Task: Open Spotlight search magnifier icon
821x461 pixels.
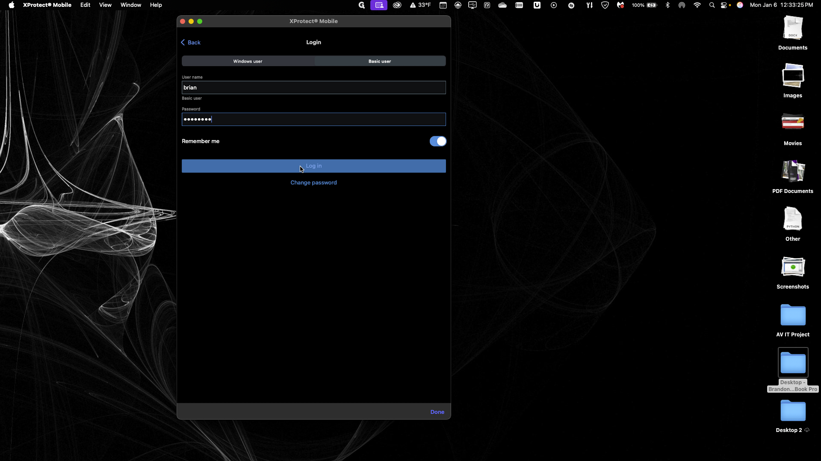Action: (712, 5)
